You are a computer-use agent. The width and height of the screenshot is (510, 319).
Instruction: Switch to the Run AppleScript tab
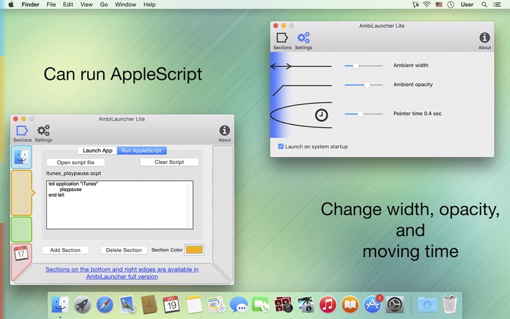click(x=142, y=151)
